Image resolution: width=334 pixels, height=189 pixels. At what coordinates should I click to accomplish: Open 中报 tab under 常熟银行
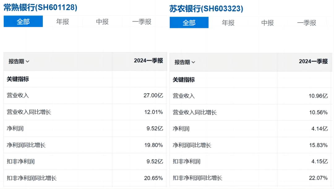pos(102,22)
